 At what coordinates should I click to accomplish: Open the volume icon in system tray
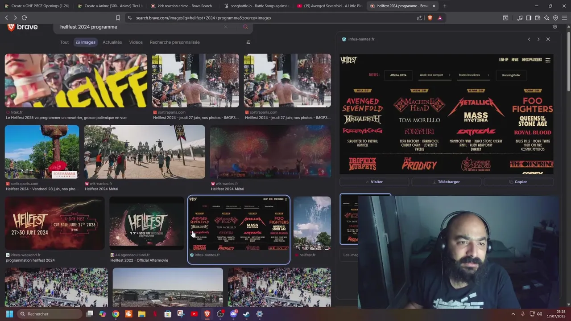coord(539,314)
